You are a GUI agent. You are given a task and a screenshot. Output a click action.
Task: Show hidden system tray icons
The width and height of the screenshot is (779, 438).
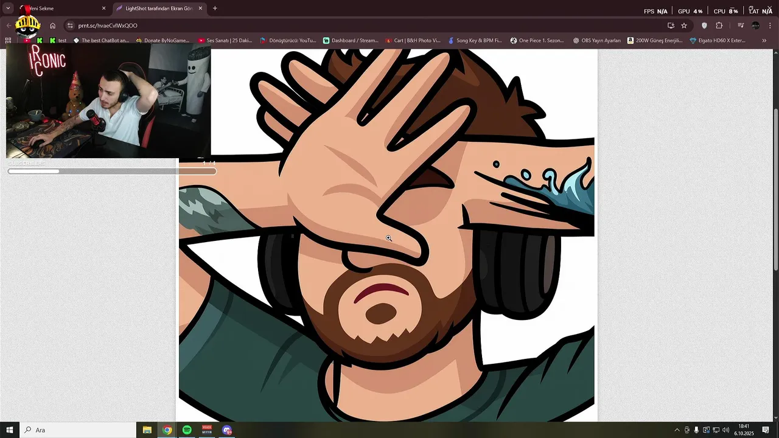tap(677, 430)
